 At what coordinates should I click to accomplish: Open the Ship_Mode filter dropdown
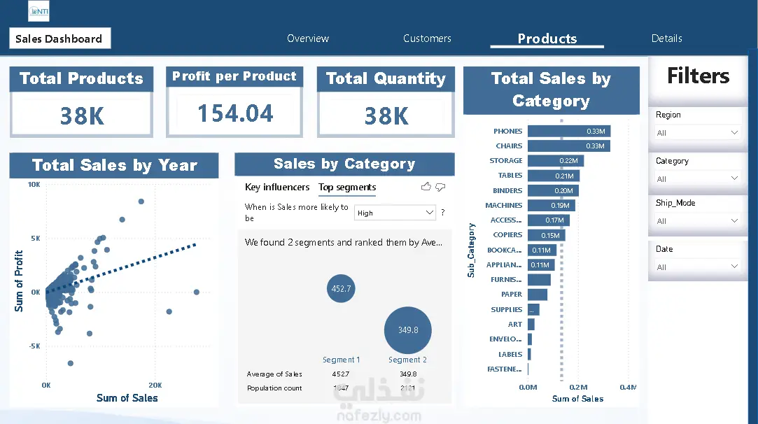pos(696,220)
